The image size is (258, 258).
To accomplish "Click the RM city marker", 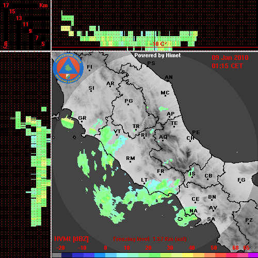I will 131,159.
